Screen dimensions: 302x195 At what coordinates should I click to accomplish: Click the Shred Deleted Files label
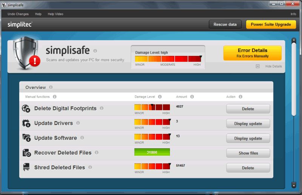60,167
